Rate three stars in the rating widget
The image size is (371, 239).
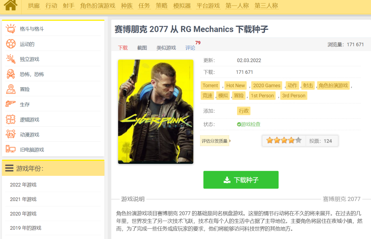[x=284, y=140]
